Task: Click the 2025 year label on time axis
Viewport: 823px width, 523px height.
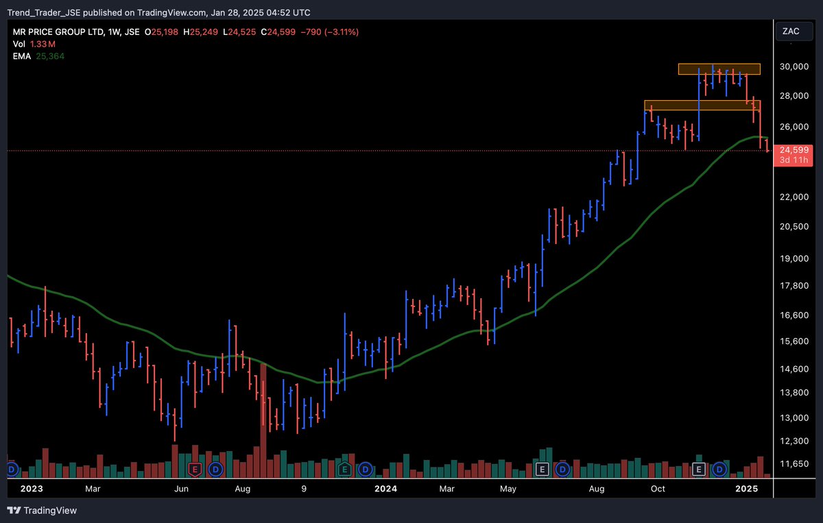Action: click(x=746, y=489)
